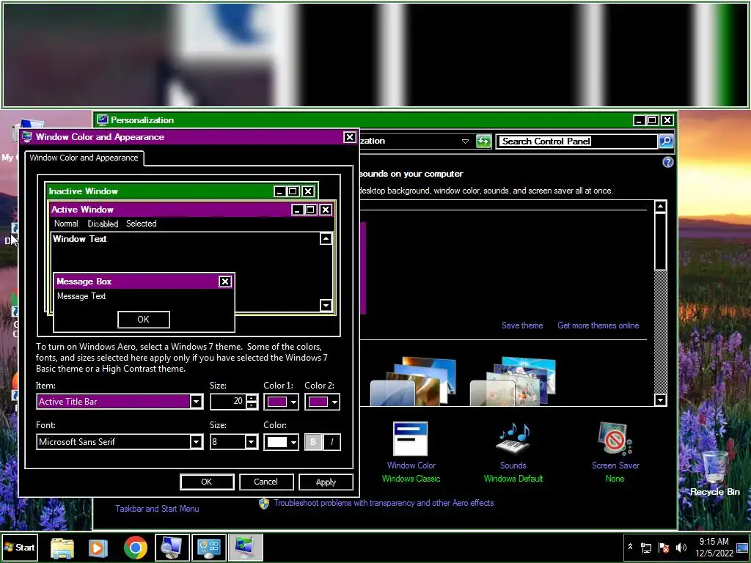
Task: Select the Active Window title bar in preview
Action: 191,210
